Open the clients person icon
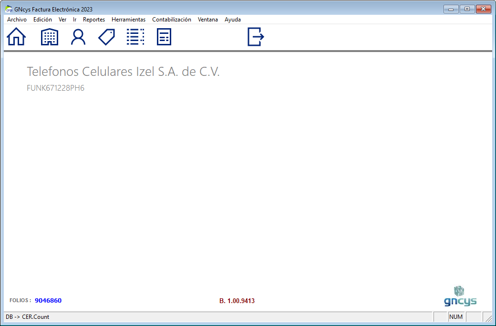The height and width of the screenshot is (326, 496). pyautogui.click(x=78, y=37)
